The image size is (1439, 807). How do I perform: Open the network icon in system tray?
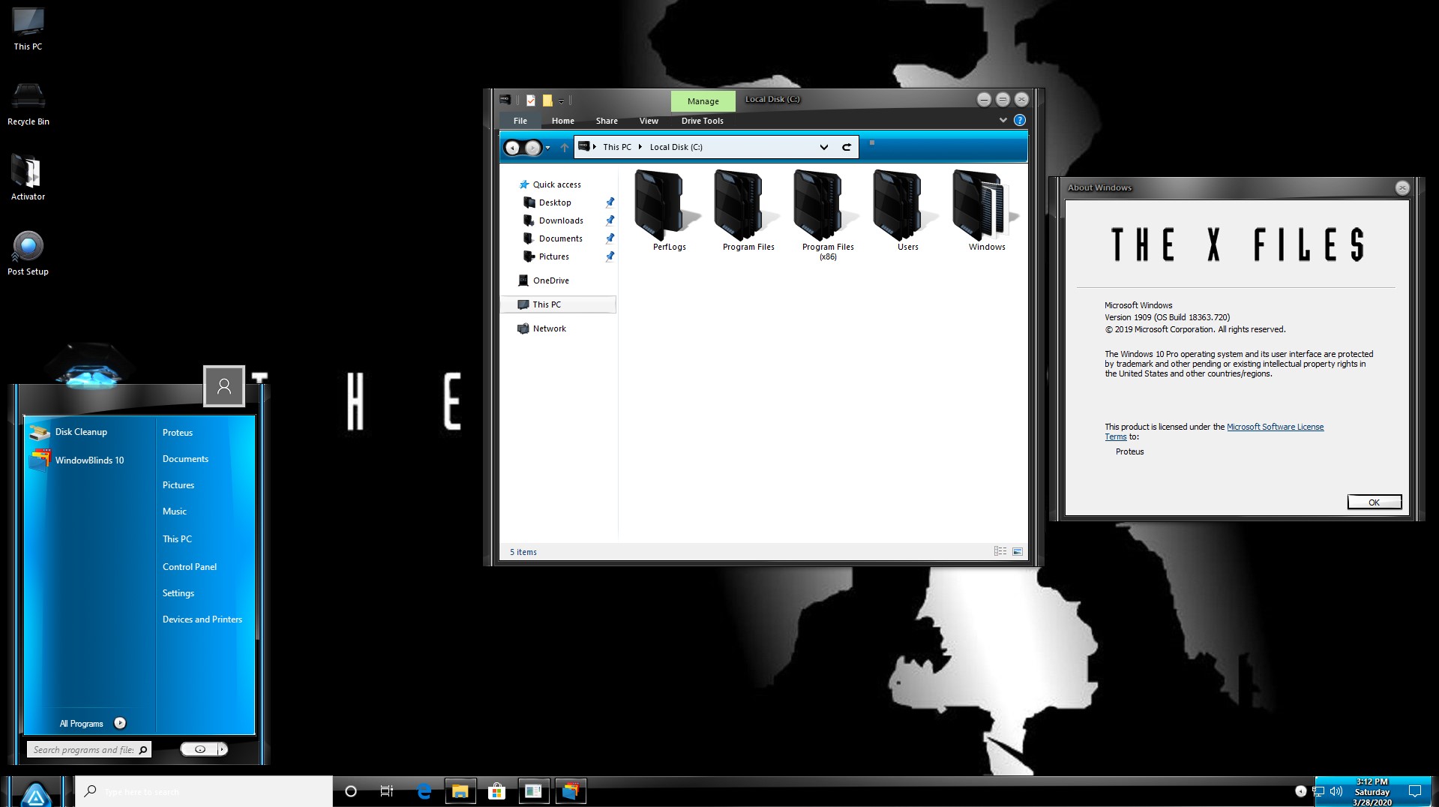tap(1318, 791)
